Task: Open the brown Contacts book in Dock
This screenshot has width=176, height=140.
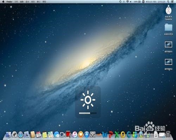Action: coord(33,134)
